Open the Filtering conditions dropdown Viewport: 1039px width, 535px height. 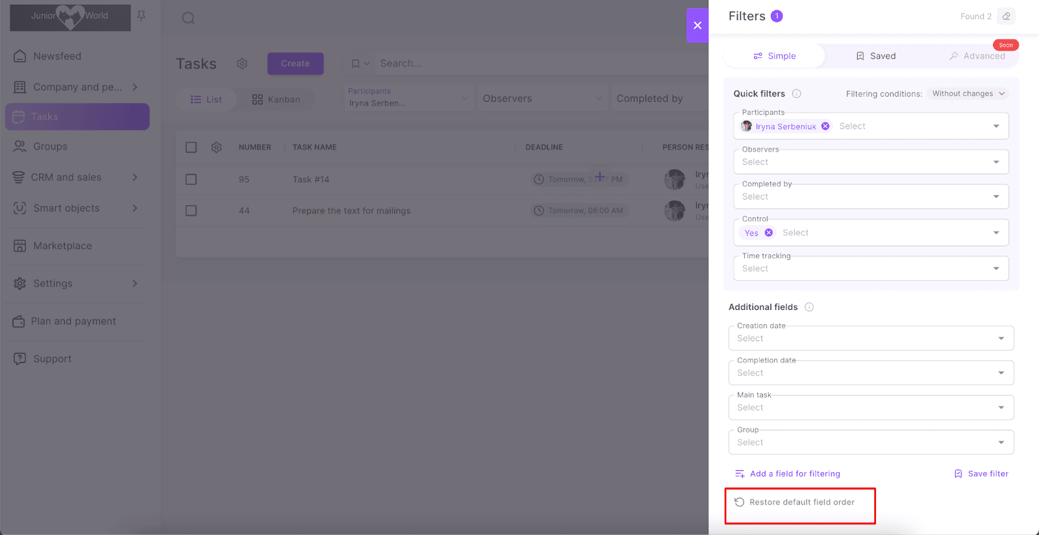[x=968, y=94]
